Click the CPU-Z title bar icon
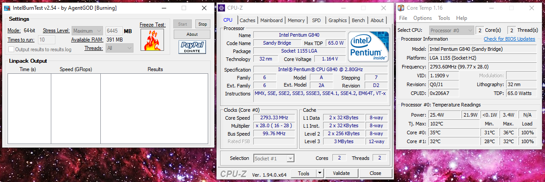Screen dimensions: 545x182 (221, 8)
